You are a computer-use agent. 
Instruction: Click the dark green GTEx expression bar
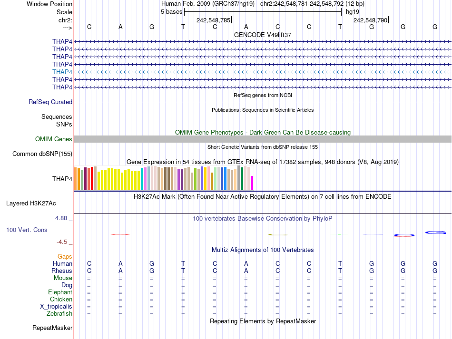242,179
